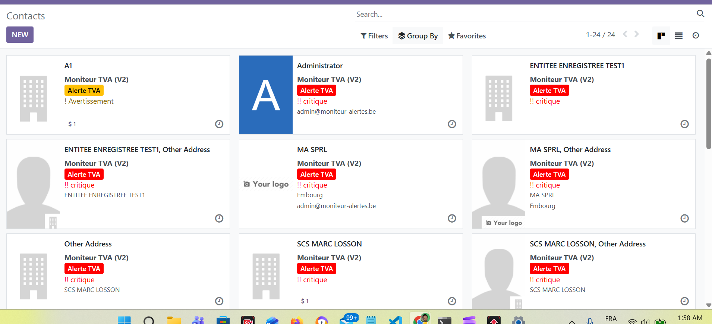Click yellow Alerte TVA tag on A1

tap(84, 91)
